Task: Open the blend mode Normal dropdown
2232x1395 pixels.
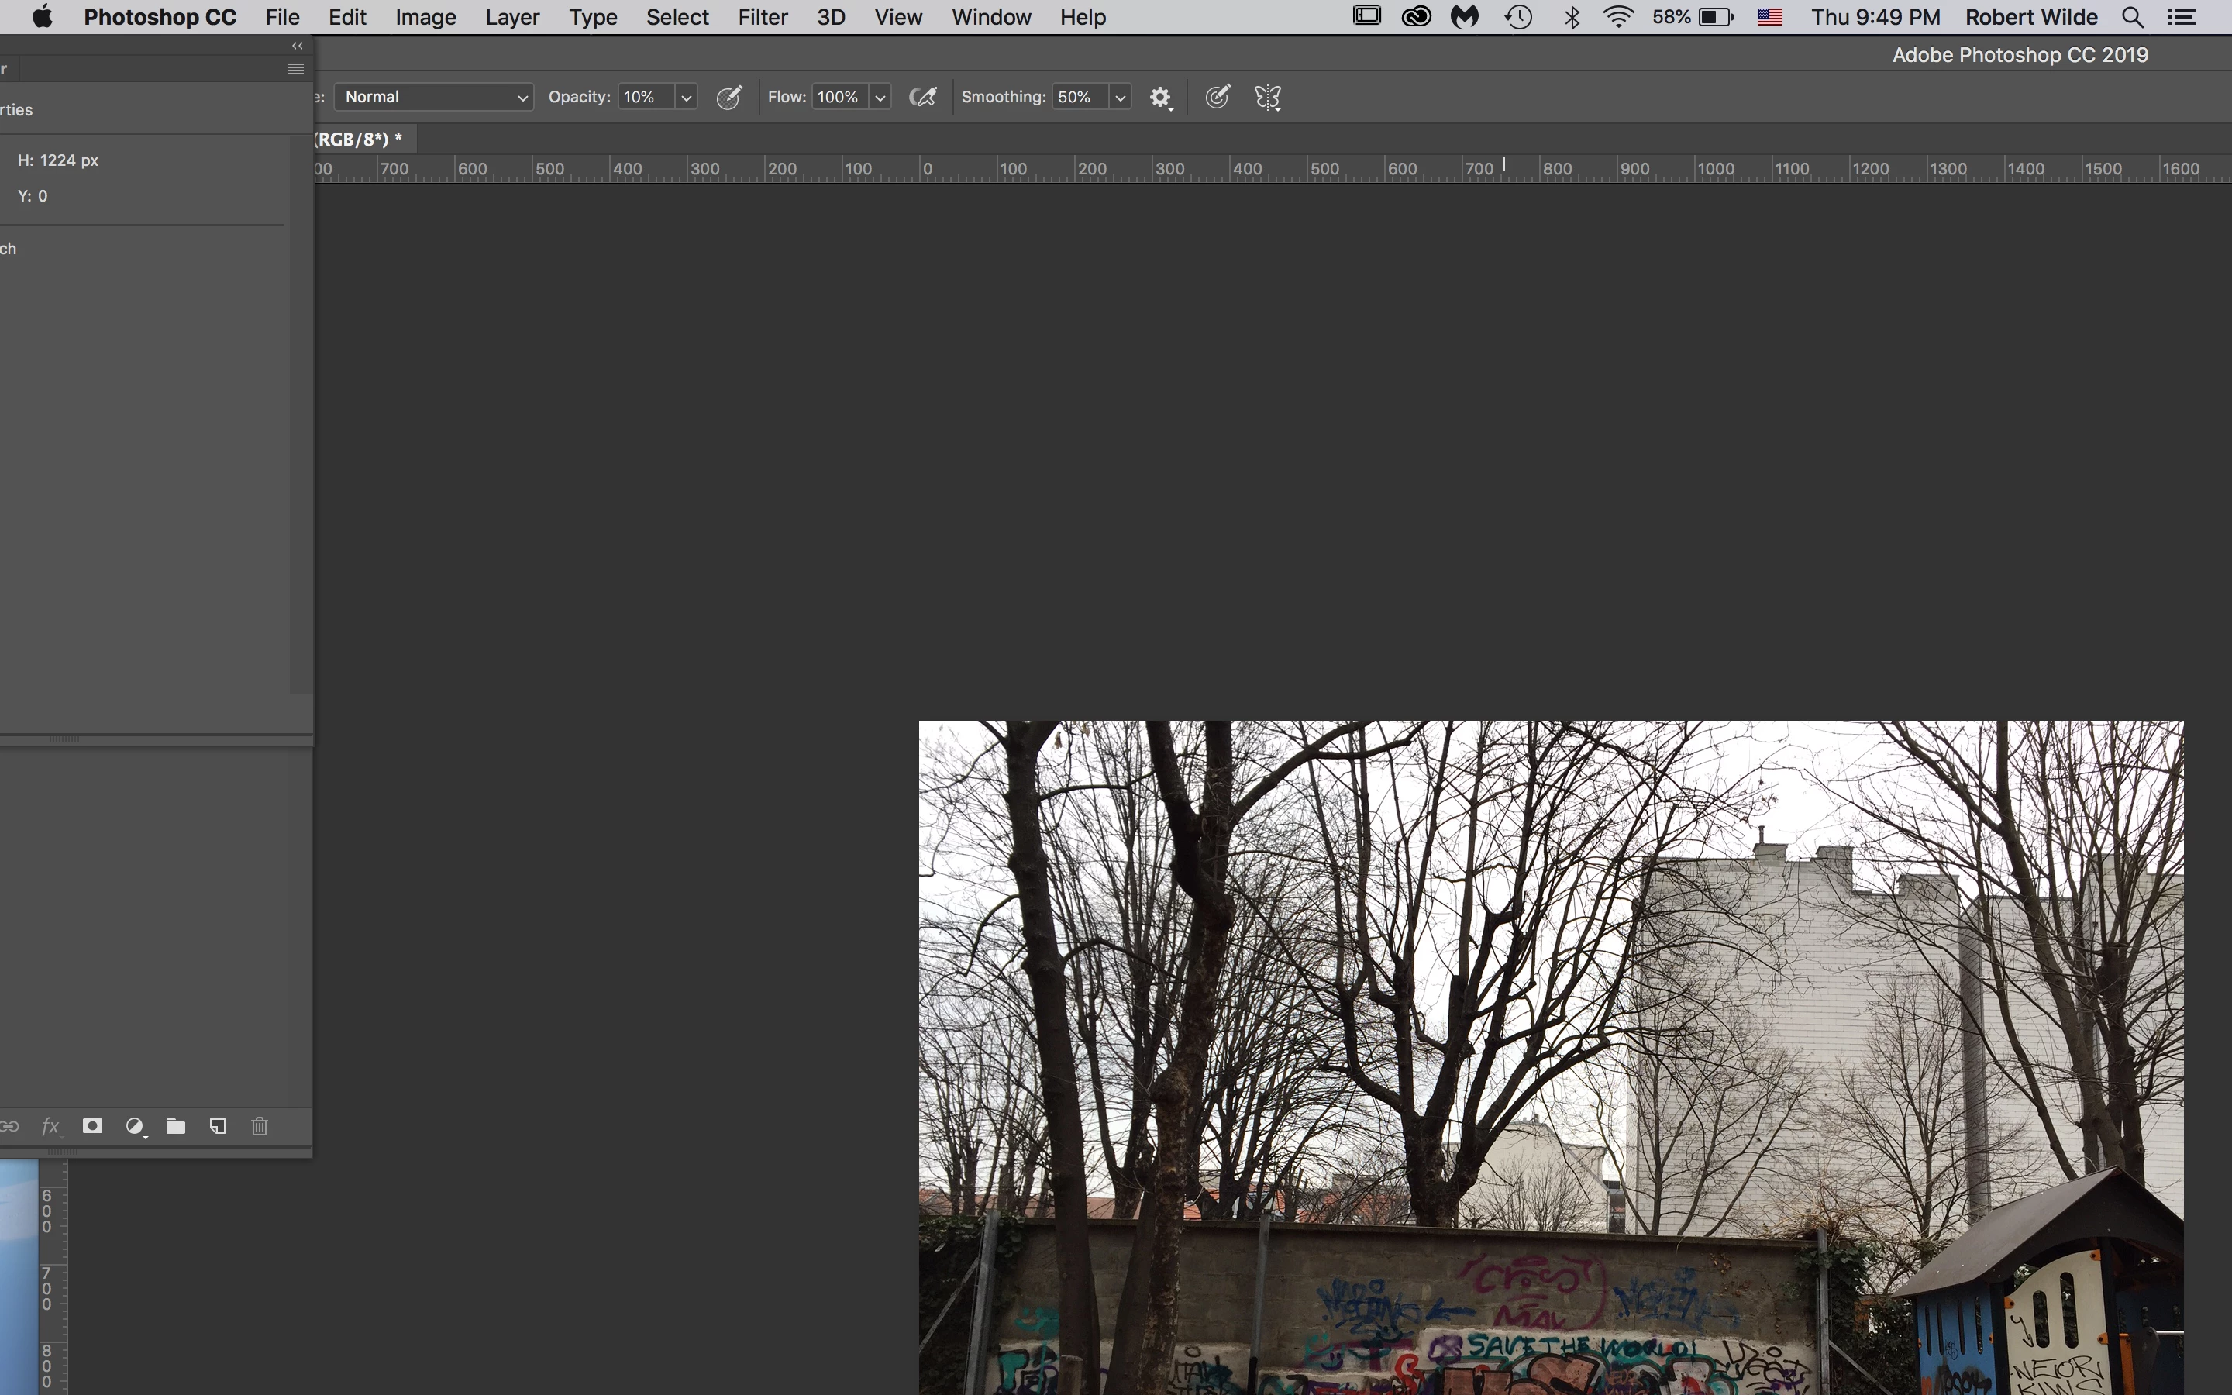Action: (x=433, y=97)
